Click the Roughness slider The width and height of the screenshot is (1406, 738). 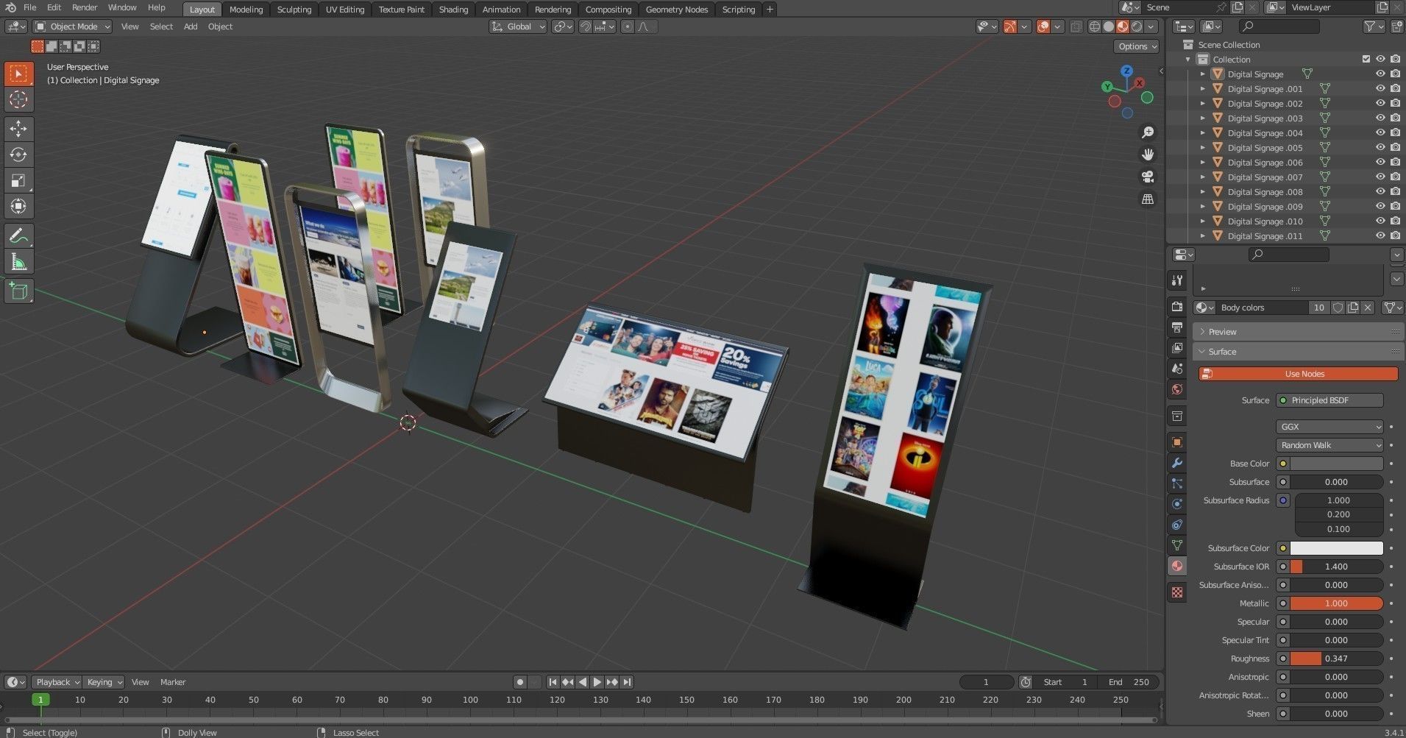1336,659
